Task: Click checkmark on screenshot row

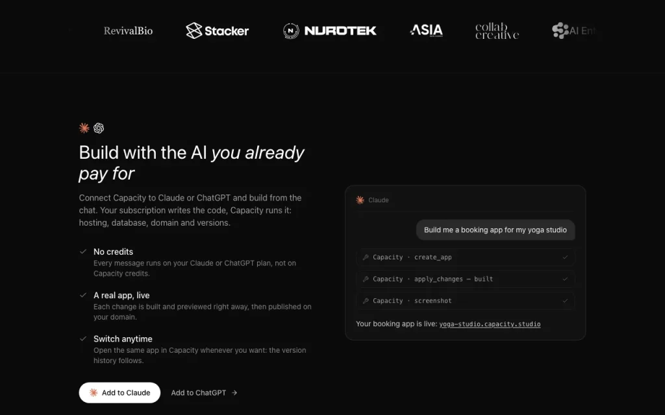Action: pyautogui.click(x=565, y=301)
